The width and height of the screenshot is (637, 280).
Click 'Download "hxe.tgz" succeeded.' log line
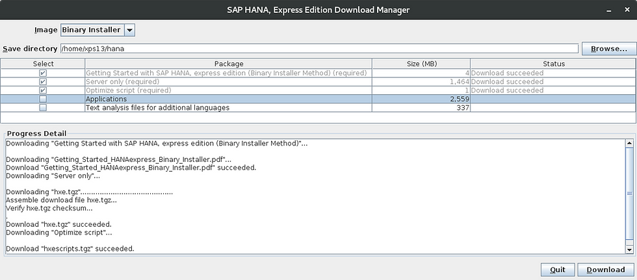(x=58, y=224)
